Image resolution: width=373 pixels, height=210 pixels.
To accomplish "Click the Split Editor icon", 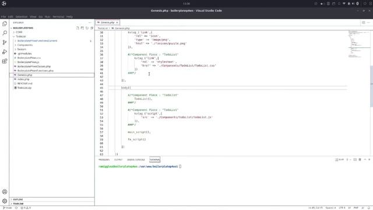I will [x=363, y=22].
